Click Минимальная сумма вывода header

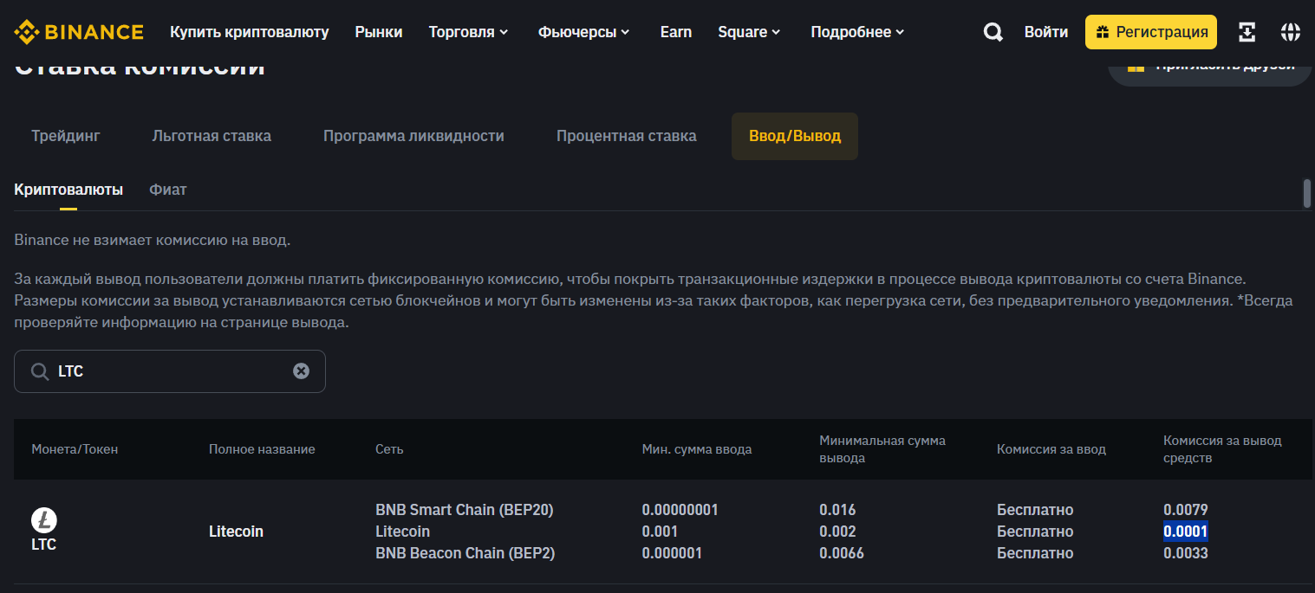pyautogui.click(x=882, y=449)
